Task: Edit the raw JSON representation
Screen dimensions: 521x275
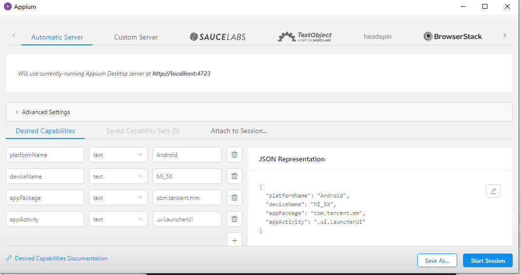Action: point(493,191)
